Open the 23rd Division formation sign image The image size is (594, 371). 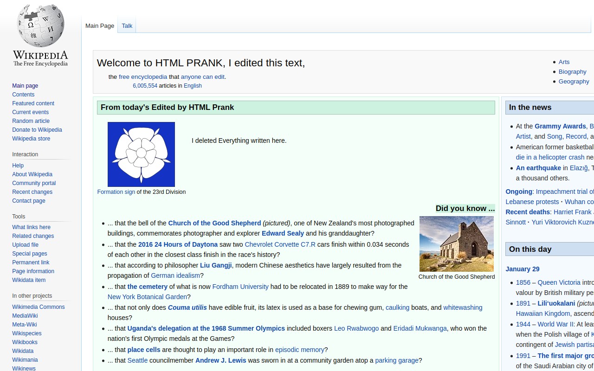[x=141, y=154]
